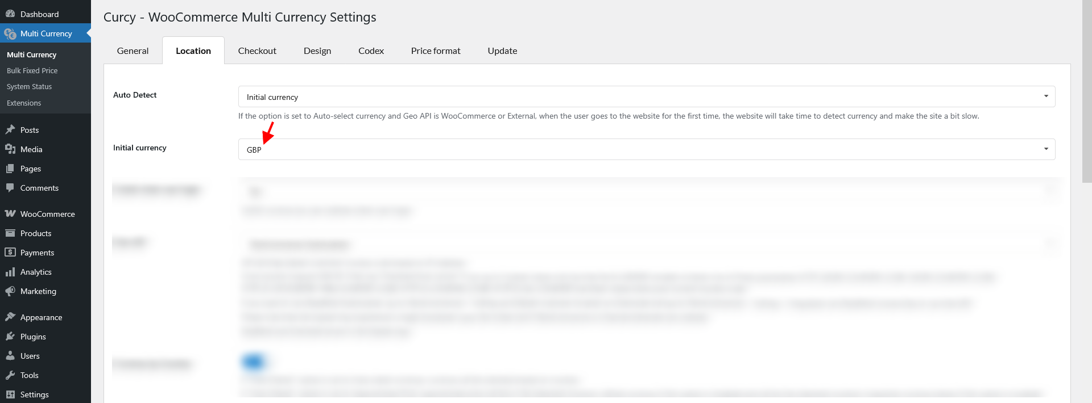Screen dimensions: 1092x403
Task: Open Appearance menu
Action: coord(45,317)
